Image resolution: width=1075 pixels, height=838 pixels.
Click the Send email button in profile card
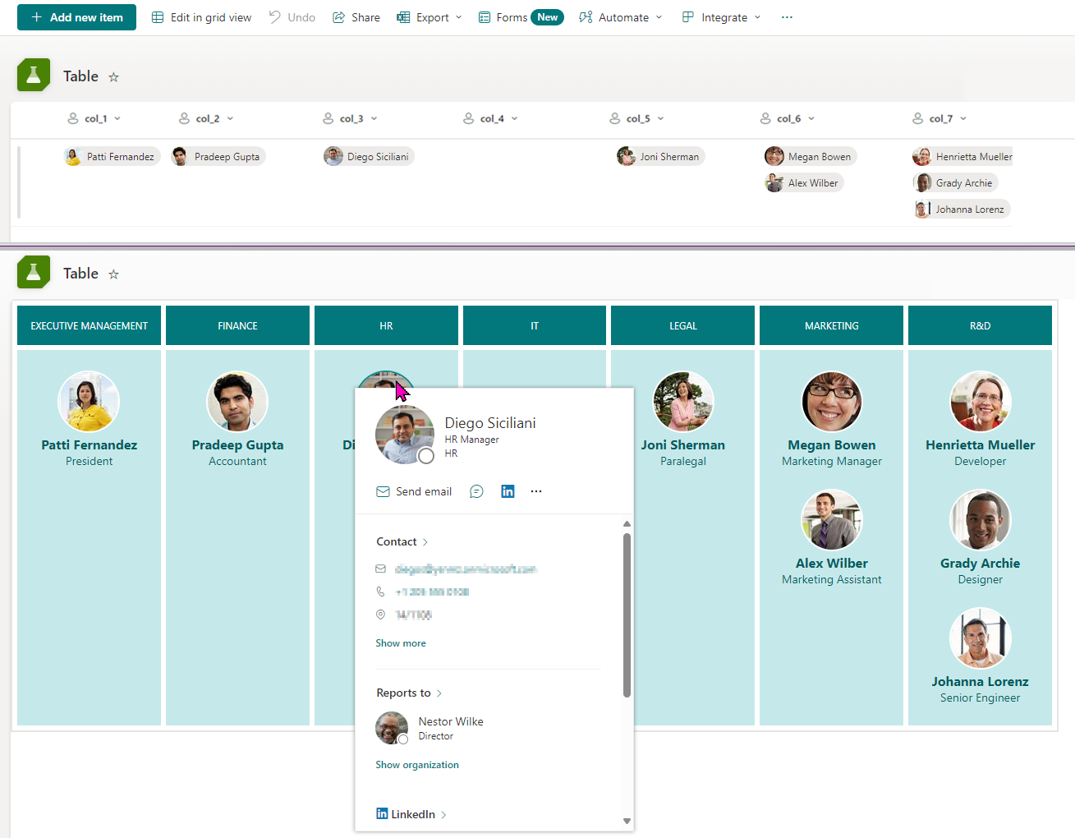[x=414, y=491]
